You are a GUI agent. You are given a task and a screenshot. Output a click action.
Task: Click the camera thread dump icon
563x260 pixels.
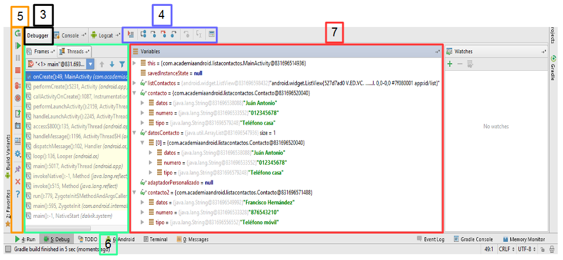17,126
